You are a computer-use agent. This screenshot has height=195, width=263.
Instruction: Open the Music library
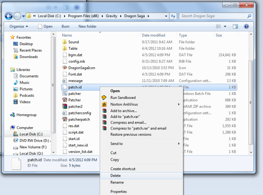pyautogui.click(x=21, y=82)
